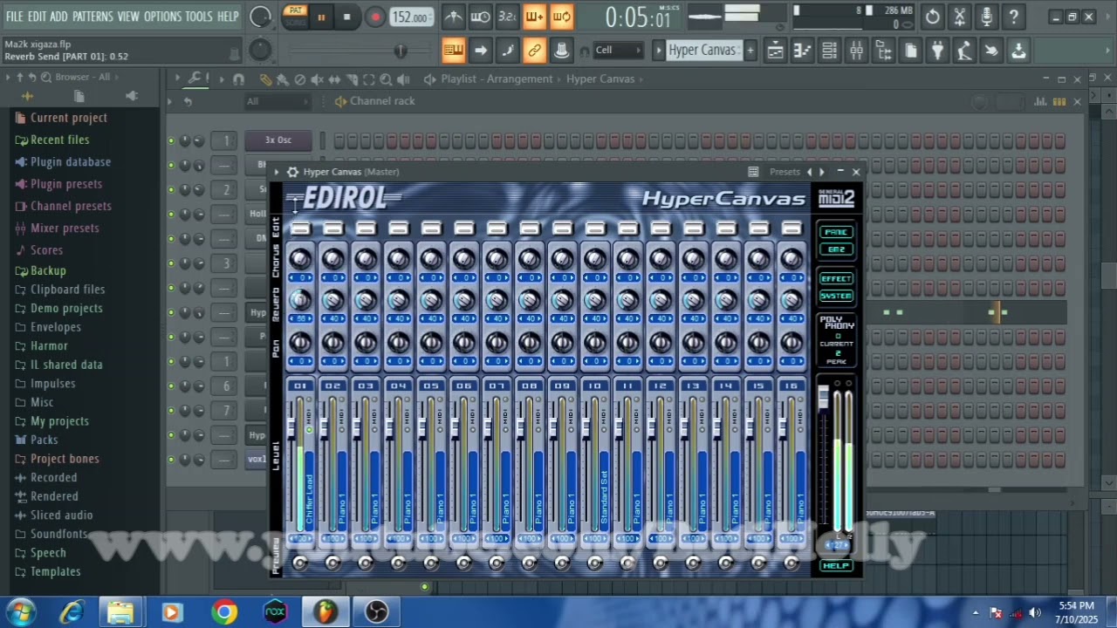1117x628 pixels.
Task: Open Windows Start menu
Action: (x=19, y=612)
